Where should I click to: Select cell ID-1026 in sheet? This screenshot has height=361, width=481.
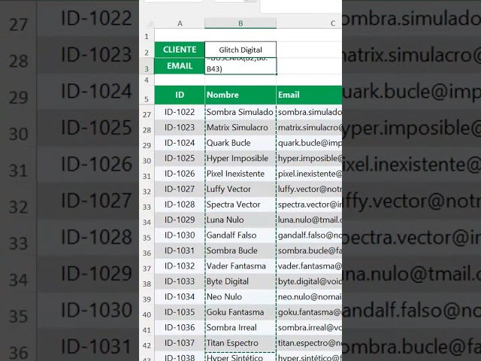coord(180,174)
